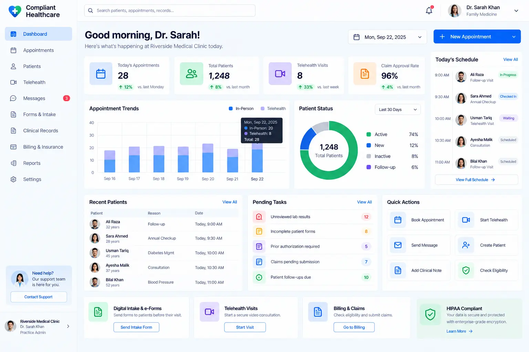Go to Appointments in the sidebar
529x352 pixels.
point(39,50)
